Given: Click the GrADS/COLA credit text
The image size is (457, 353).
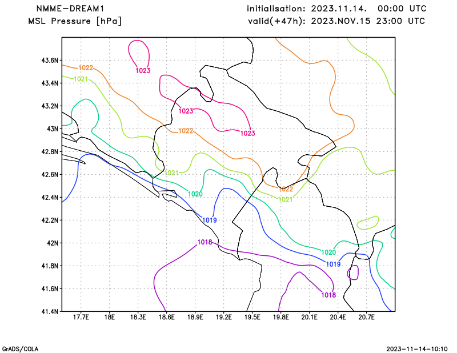Looking at the screenshot, I should 20,349.
